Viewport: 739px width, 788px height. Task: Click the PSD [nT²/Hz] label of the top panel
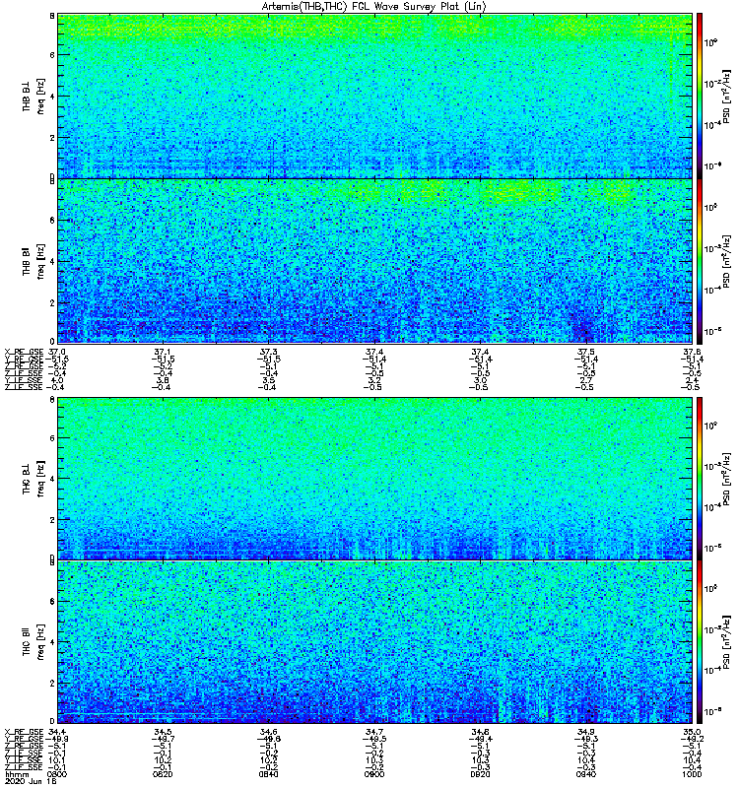click(x=727, y=96)
